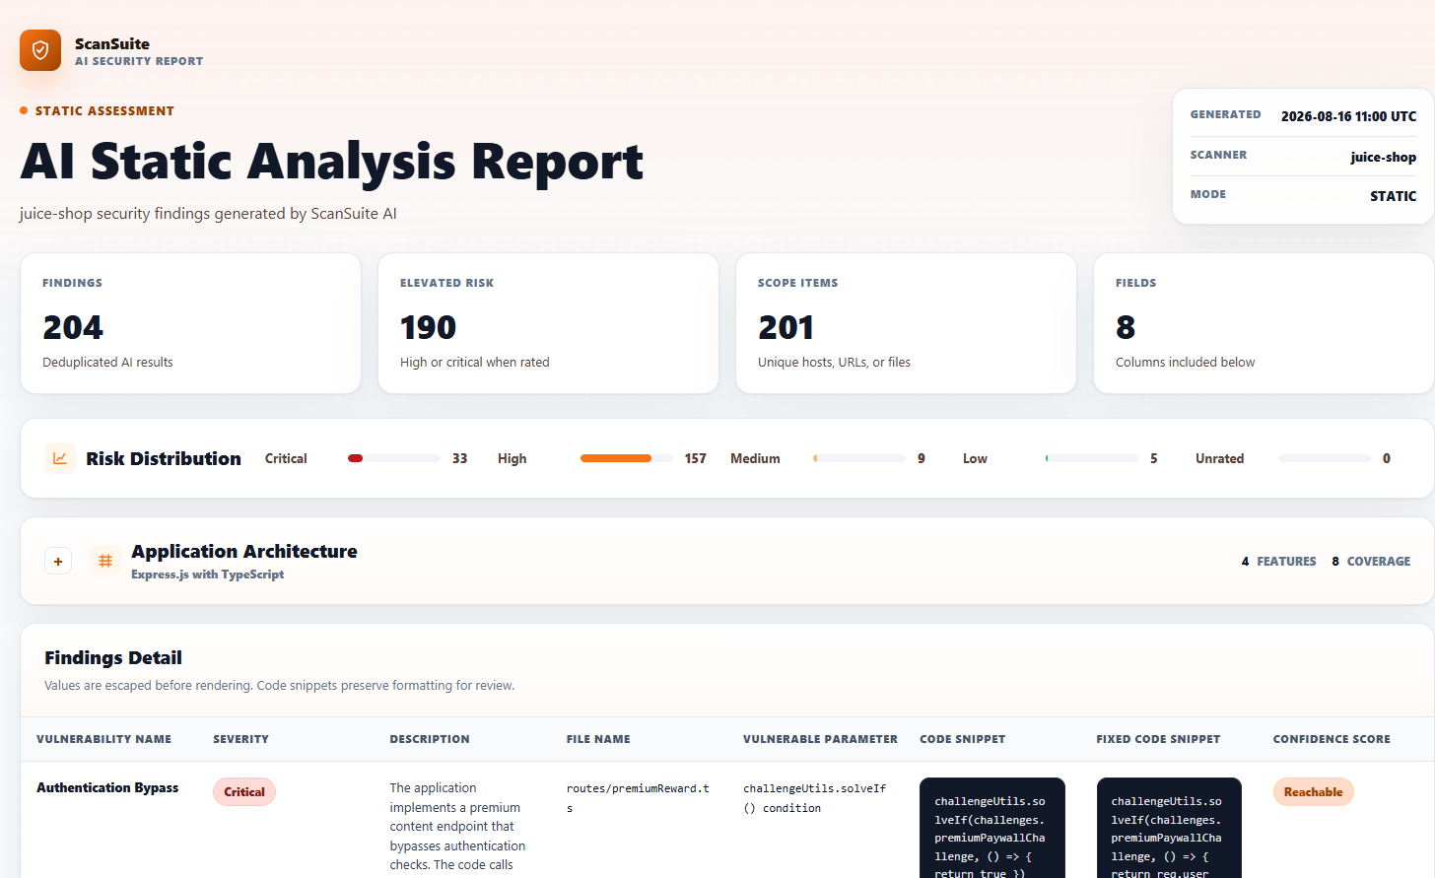Viewport: 1435px width, 878px height.
Task: Click the 'AI Static Analysis Report' title
Action: (x=332, y=162)
